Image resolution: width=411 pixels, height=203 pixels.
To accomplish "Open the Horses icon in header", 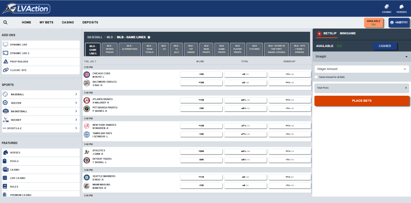I will point(401,6).
